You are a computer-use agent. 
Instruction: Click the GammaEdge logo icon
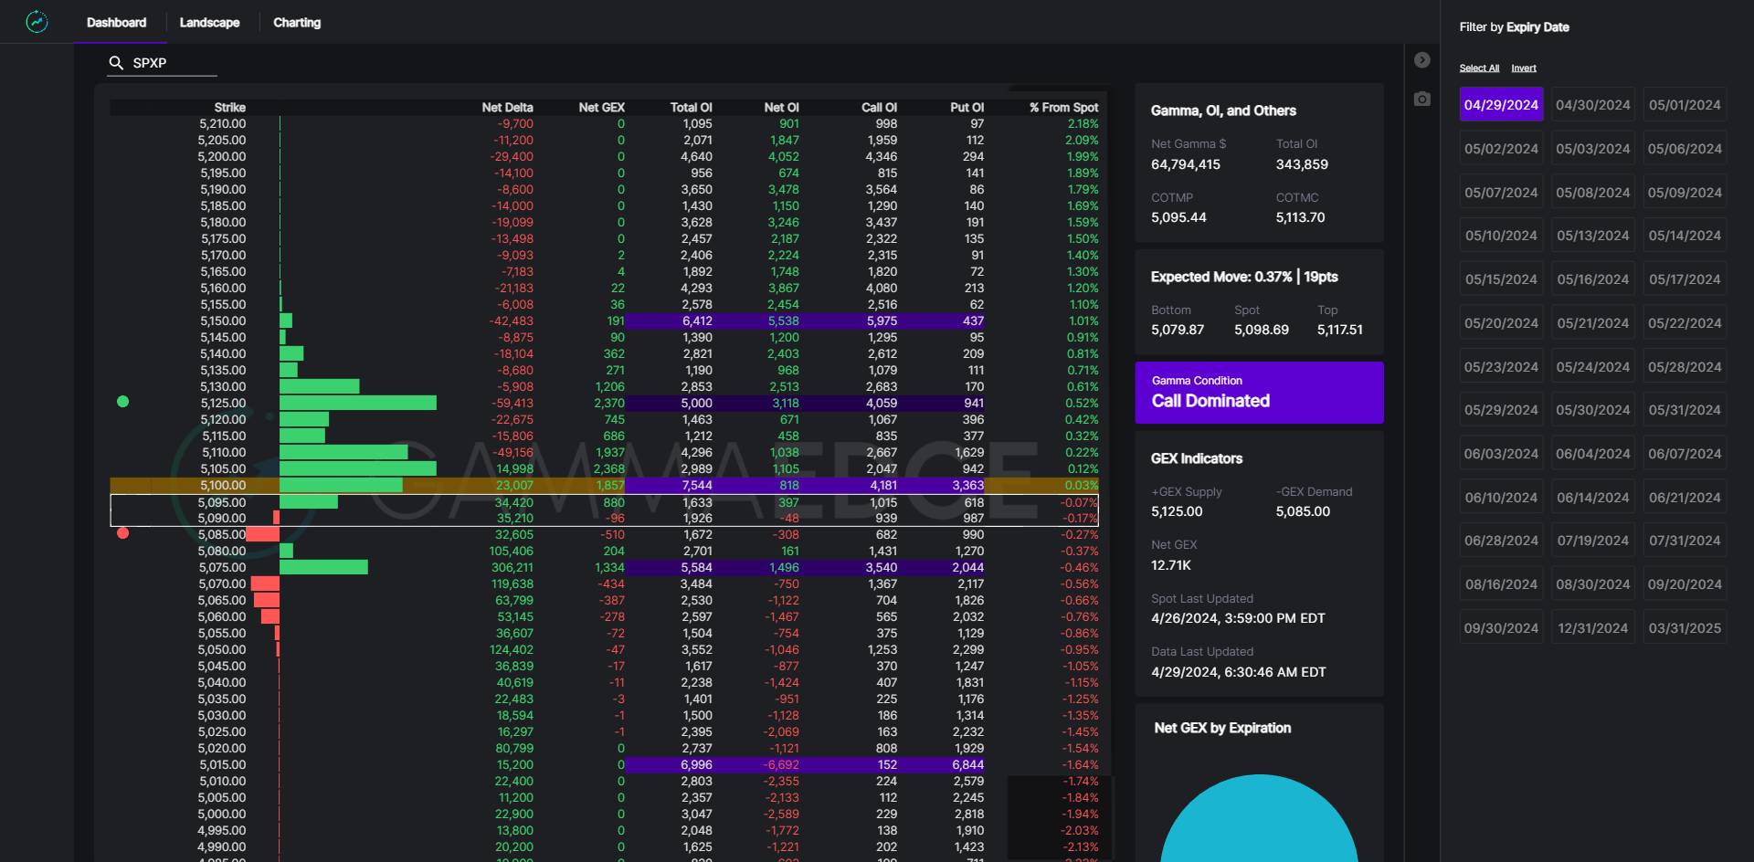[37, 22]
